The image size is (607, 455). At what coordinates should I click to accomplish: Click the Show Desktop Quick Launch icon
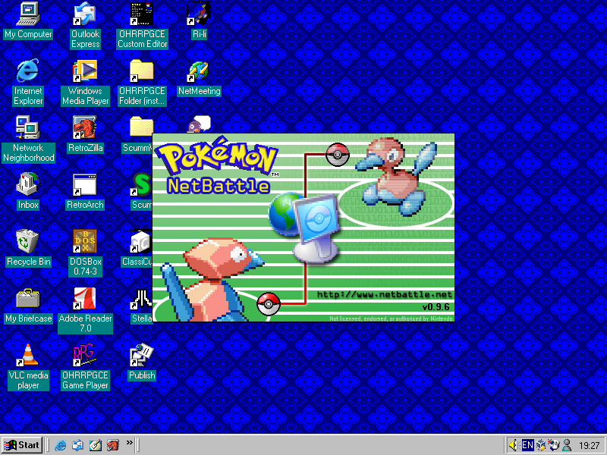[x=96, y=445]
